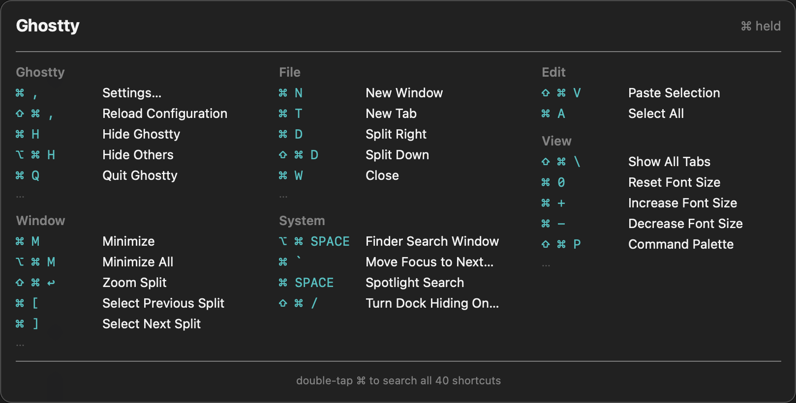Click the 'Hide Ghostty' label

coord(141,134)
